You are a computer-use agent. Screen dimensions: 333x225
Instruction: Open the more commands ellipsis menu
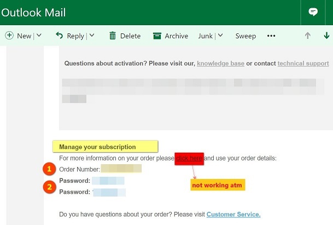pos(271,36)
